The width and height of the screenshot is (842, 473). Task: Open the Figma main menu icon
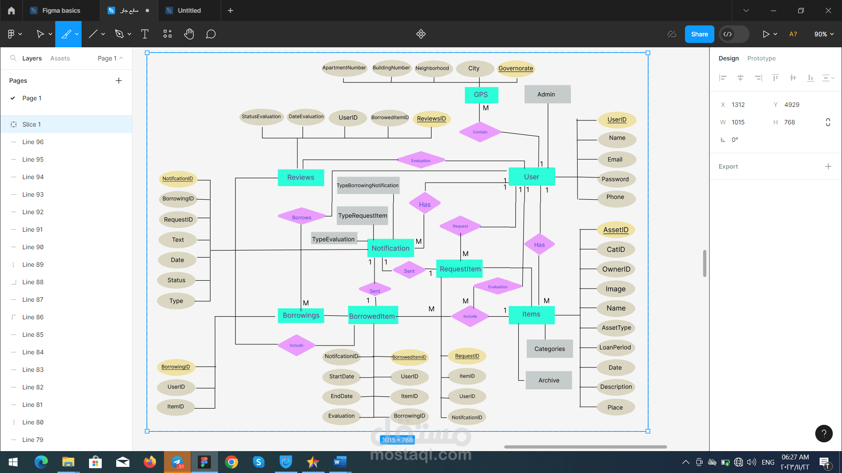coord(11,34)
